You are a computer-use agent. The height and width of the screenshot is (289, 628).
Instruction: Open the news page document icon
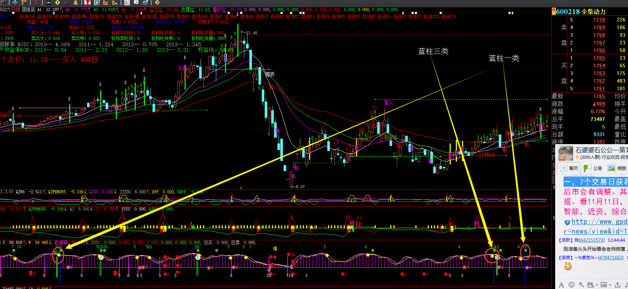127,3
